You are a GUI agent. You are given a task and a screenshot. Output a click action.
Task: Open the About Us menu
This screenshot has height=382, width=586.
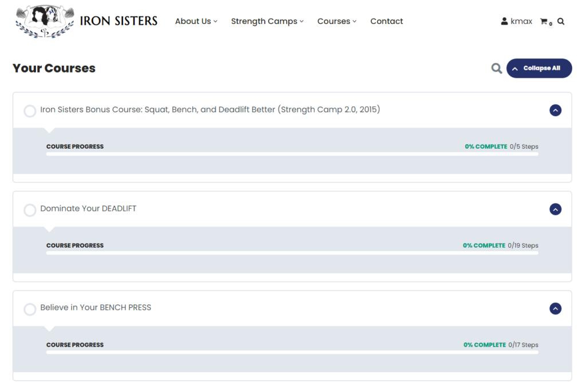196,21
